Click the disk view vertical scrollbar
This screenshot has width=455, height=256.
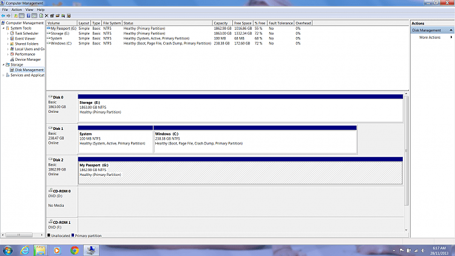406,151
